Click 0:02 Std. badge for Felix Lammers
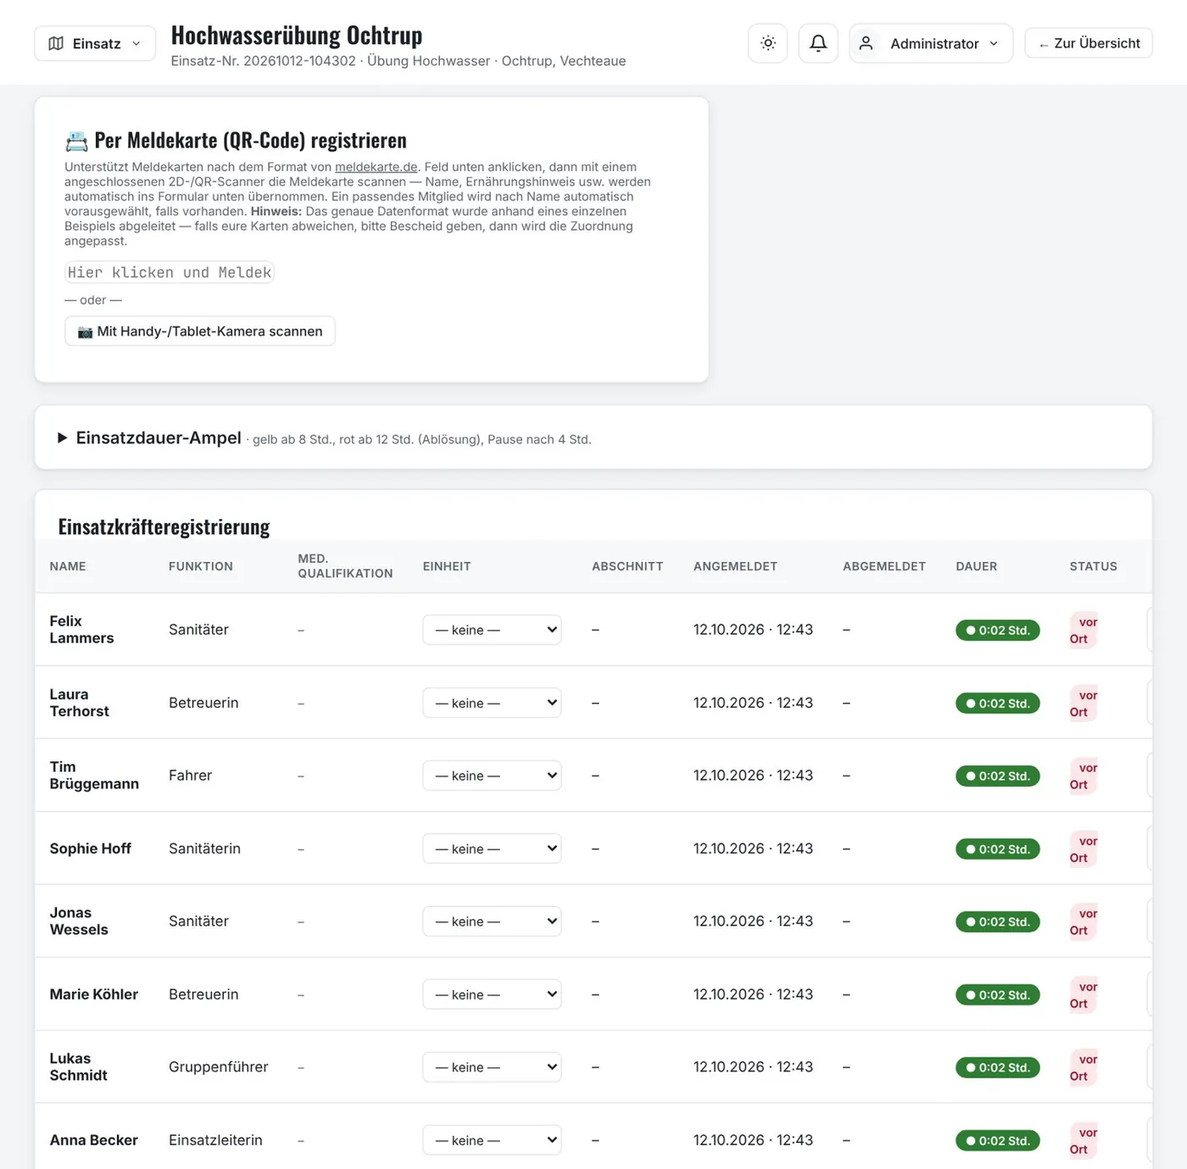Screen dimensions: 1187x1169 (998, 630)
